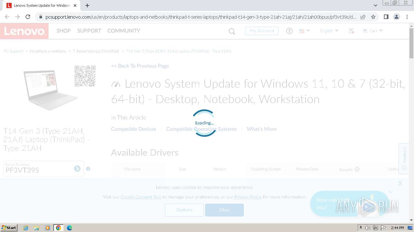Go forward in Chrome

[17, 17]
